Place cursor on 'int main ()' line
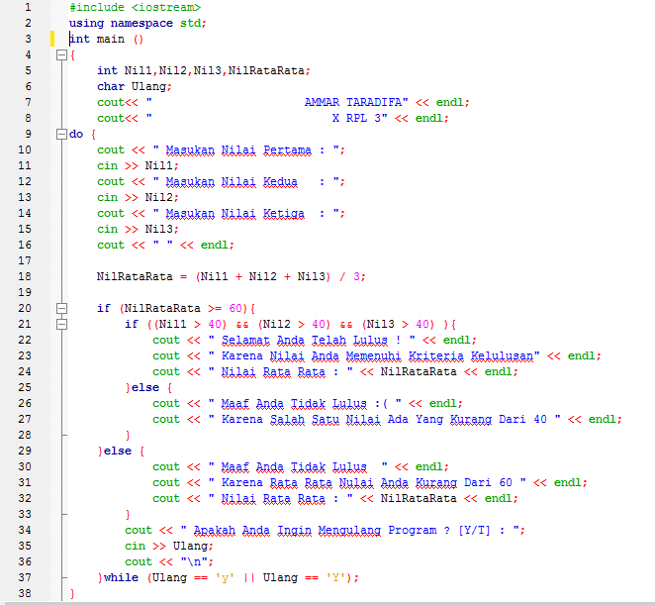655x605 pixels. 107,40
